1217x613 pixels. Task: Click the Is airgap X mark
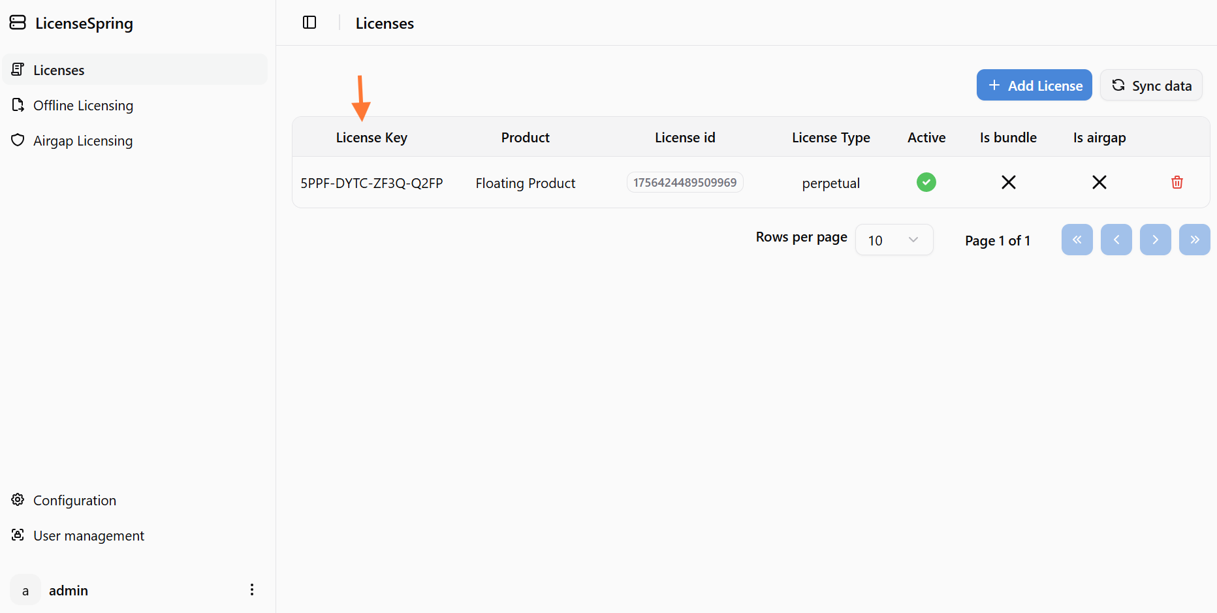point(1099,182)
